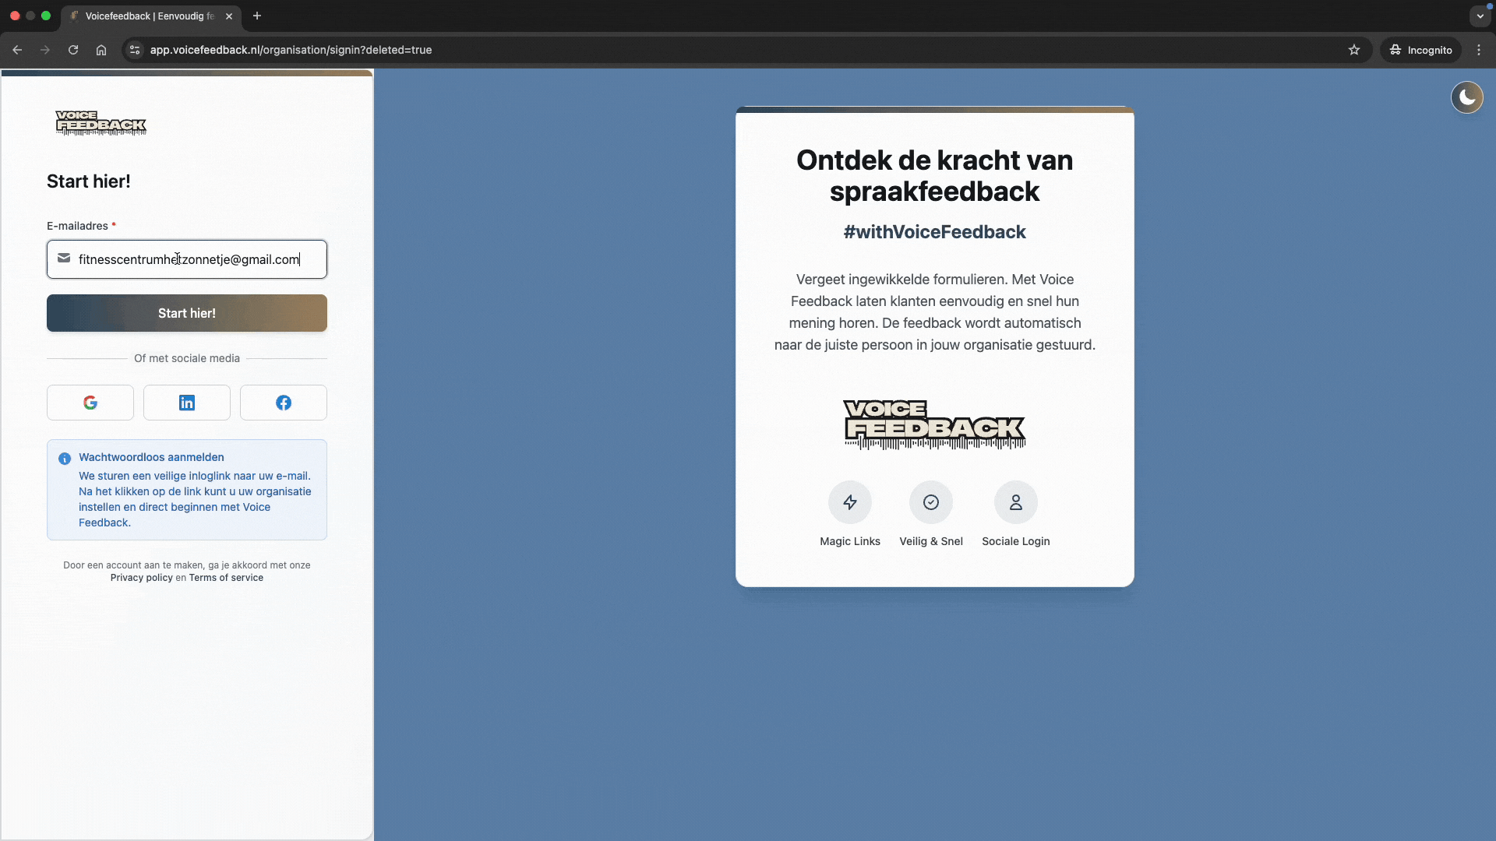
Task: Click the 'Wachtwoordloos aanmelden' title text
Action: coord(151,457)
